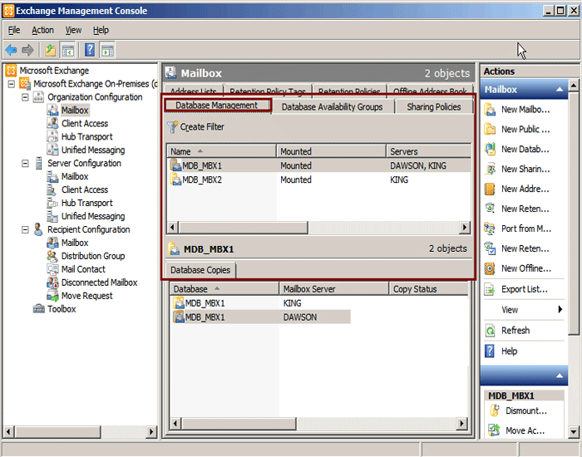
Task: Click right arrow of console tree scrollbar
Action: tap(150, 431)
